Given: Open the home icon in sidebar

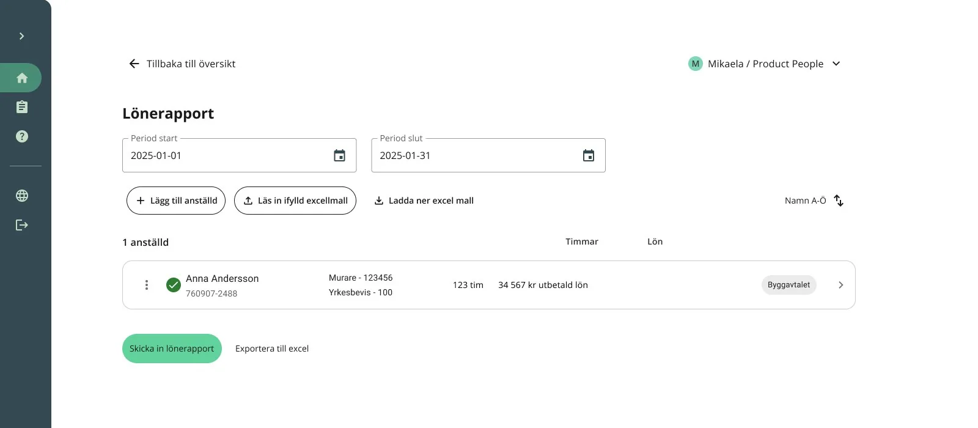Looking at the screenshot, I should (x=22, y=78).
